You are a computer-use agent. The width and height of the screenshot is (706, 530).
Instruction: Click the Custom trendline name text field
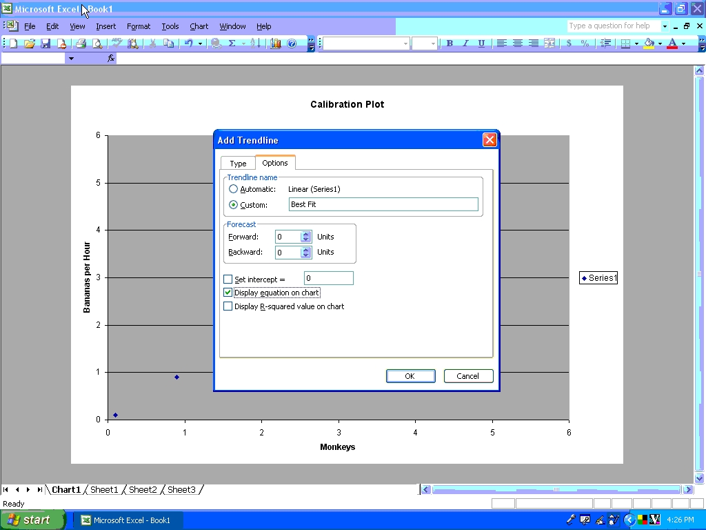tap(383, 204)
